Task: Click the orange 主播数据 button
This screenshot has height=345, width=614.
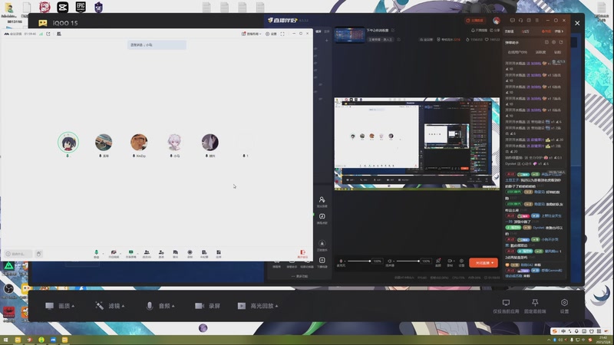Action: tap(475, 21)
